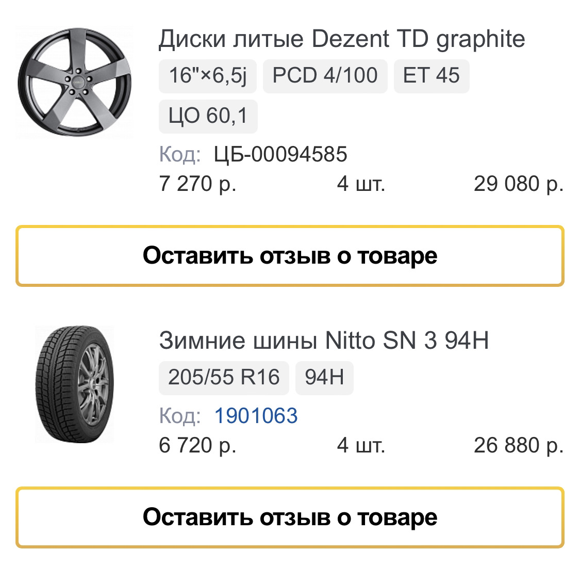
Task: Open the Зимние шины Nitto SN 3 title
Action: tap(324, 341)
